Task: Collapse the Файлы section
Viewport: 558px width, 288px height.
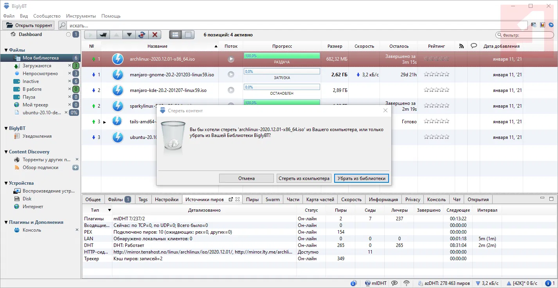Action: (x=6, y=50)
